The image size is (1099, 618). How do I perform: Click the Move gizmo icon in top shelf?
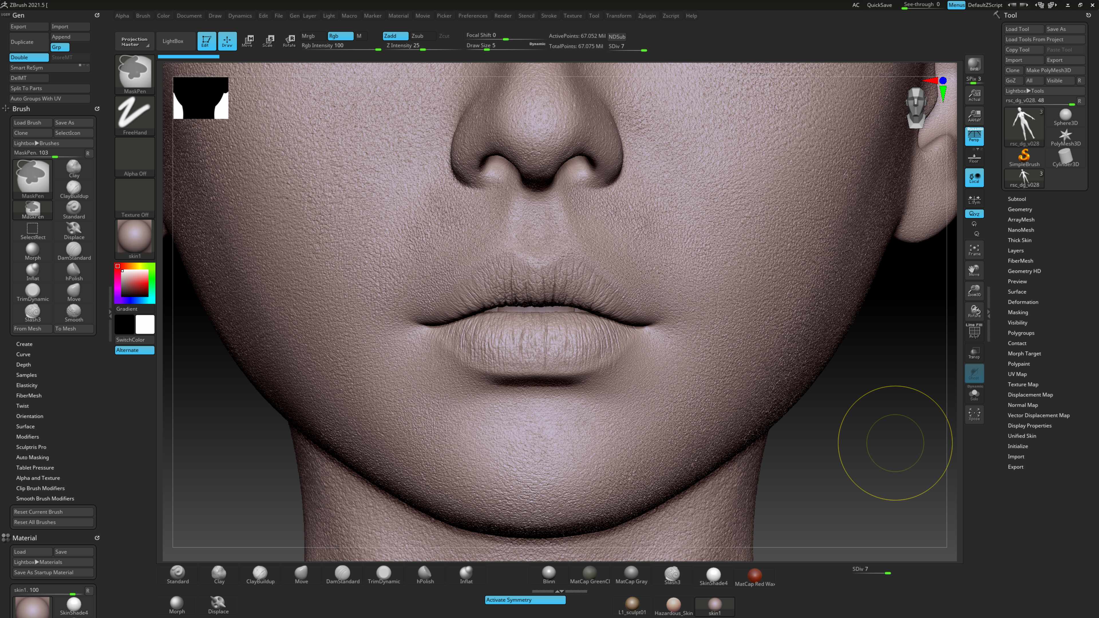pyautogui.click(x=248, y=41)
